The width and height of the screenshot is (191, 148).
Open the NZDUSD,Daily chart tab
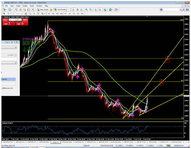click(x=67, y=142)
